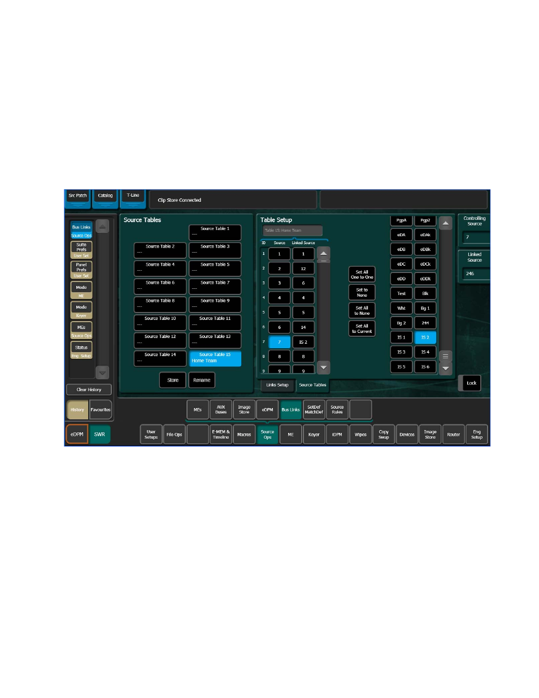The width and height of the screenshot is (539, 698).
Task: Click the Table Setup list down arrow
Action: coord(323,367)
